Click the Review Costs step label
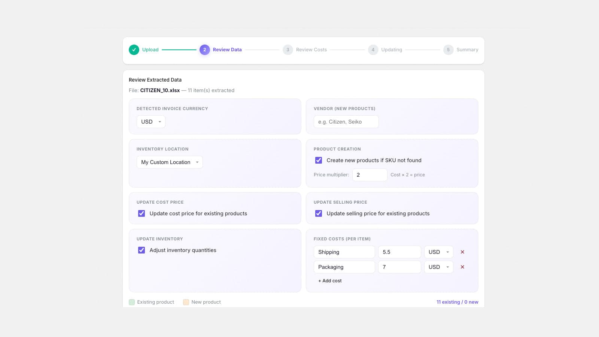 point(311,50)
